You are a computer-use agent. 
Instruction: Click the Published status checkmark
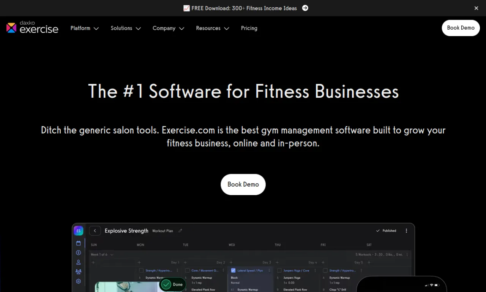tap(377, 231)
